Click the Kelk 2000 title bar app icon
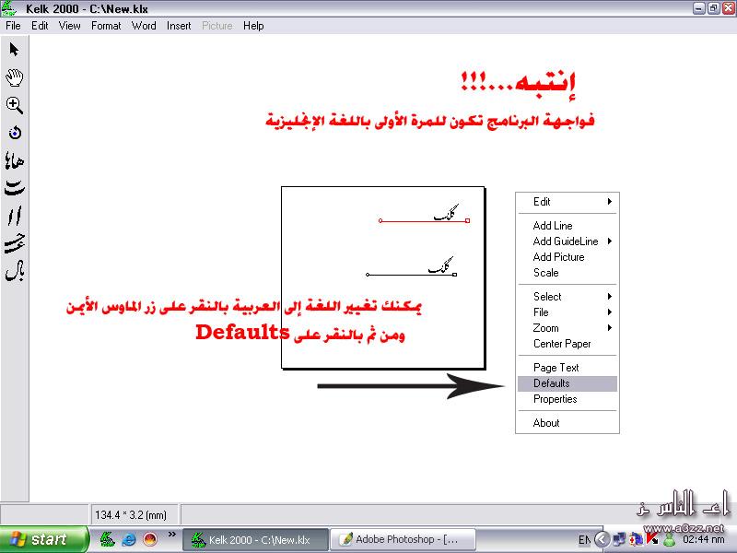The width and height of the screenshot is (737, 553). tap(8, 8)
